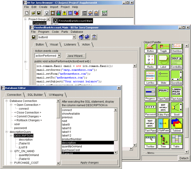Open the Import menu in Browser window

coord(54,7)
